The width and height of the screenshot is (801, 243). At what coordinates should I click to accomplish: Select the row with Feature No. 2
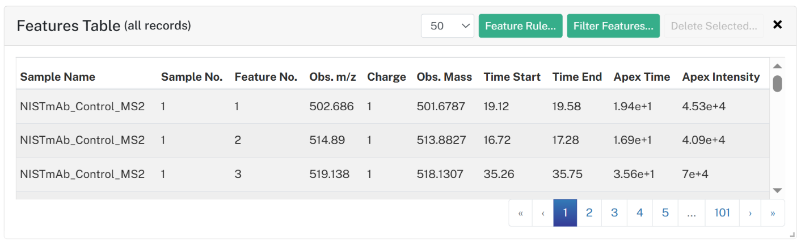point(393,140)
